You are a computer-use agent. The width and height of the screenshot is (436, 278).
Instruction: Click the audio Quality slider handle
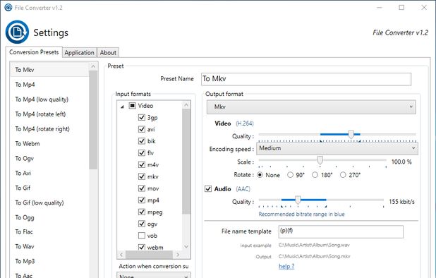(298, 200)
